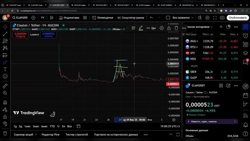Open the Индикаторы menu
The height and width of the screenshot is (141, 250).
(x=69, y=18)
